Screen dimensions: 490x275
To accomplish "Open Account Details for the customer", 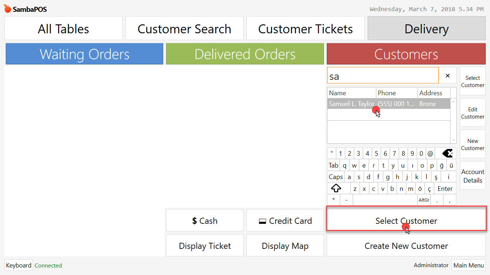I will [472, 176].
